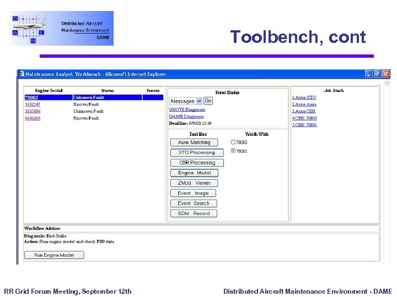The image size is (397, 297).
Task: Click Run Engine Model button
Action: [x=54, y=255]
